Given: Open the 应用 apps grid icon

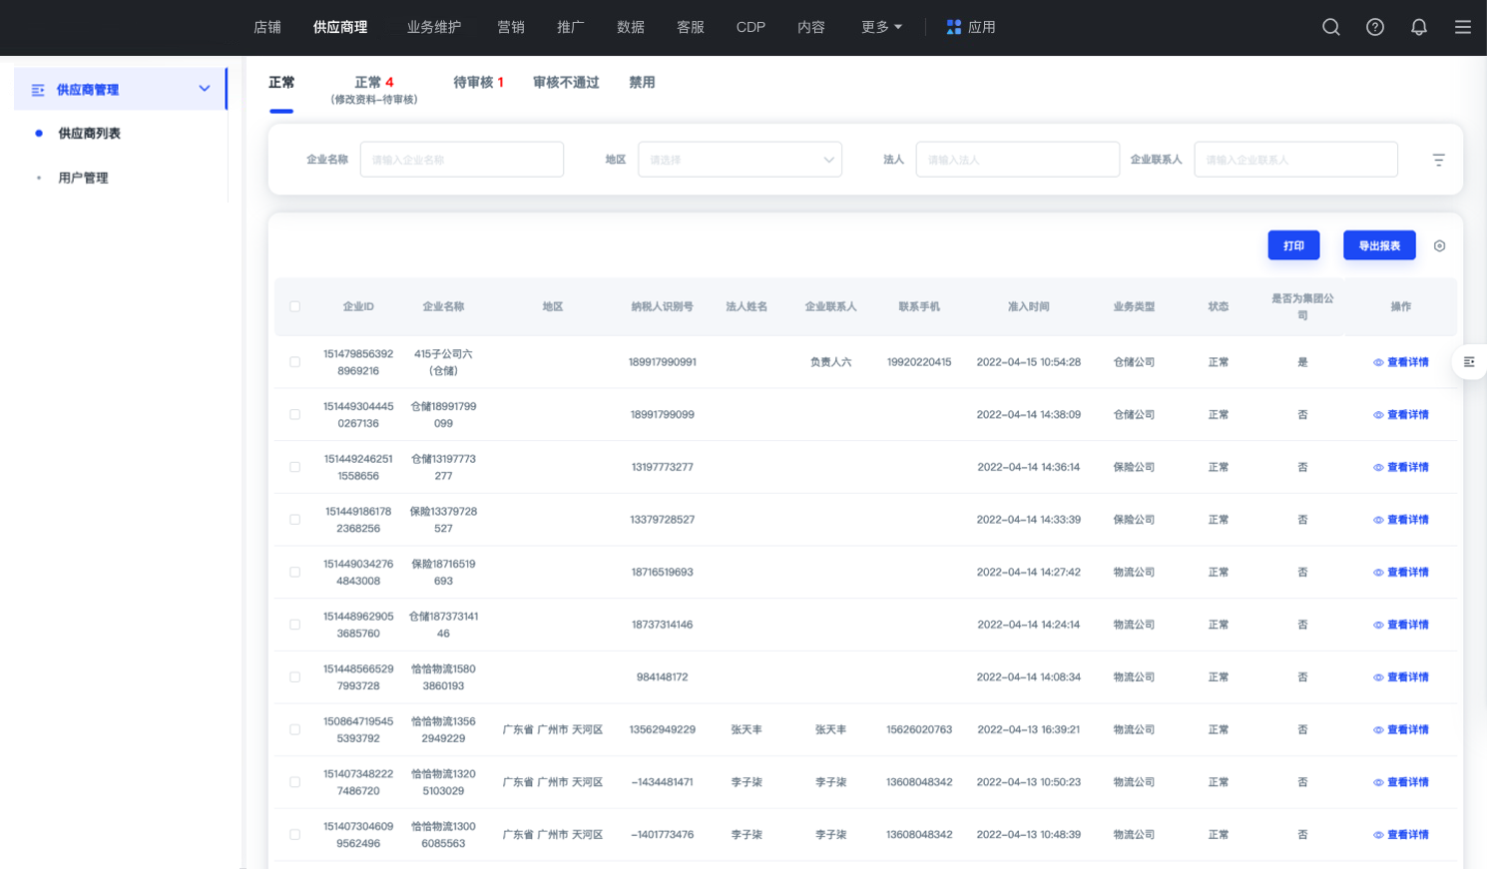Looking at the screenshot, I should 953,27.
